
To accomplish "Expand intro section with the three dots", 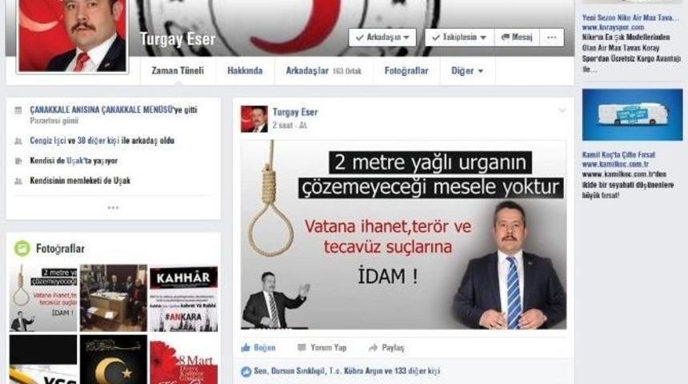I will (x=114, y=207).
